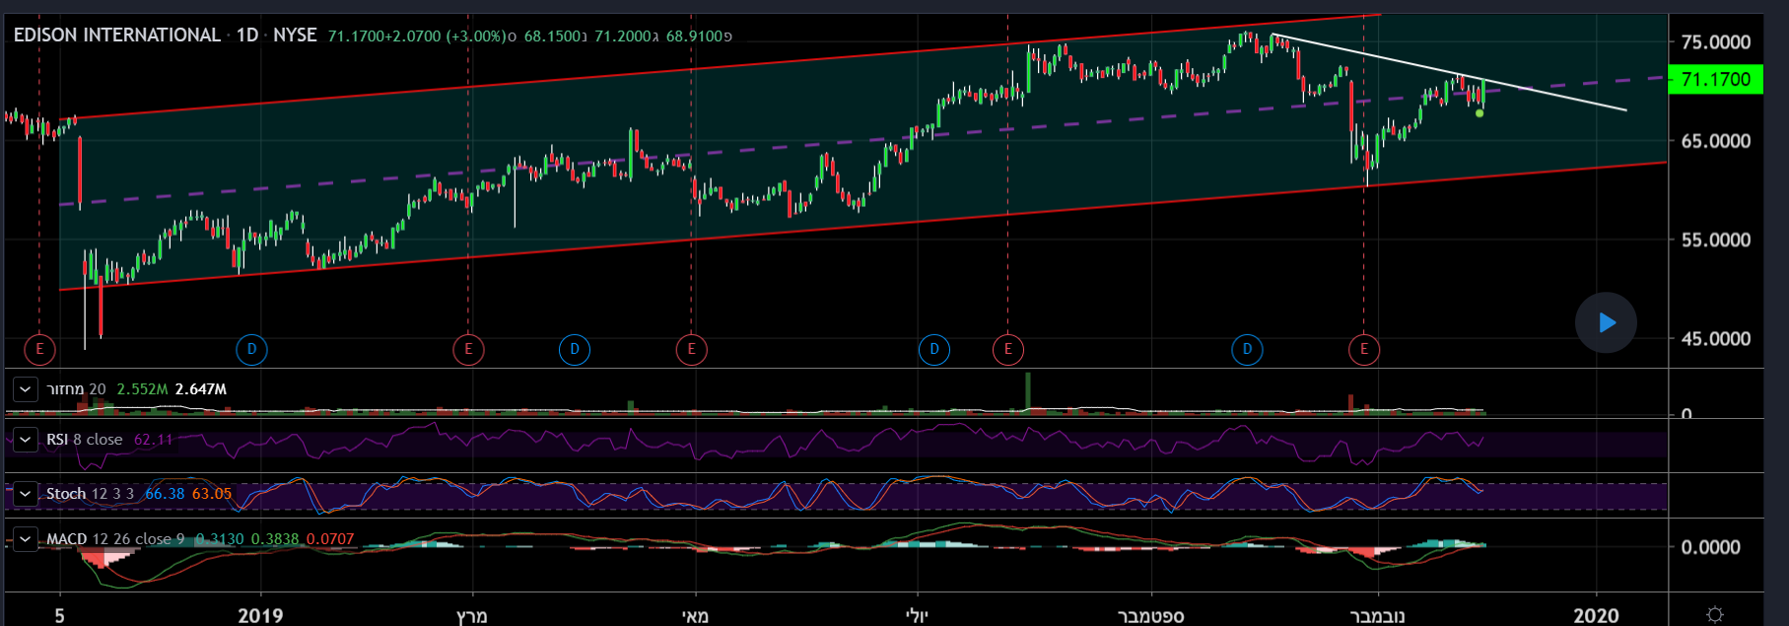Click the green 71.1700 current price label

(1715, 80)
